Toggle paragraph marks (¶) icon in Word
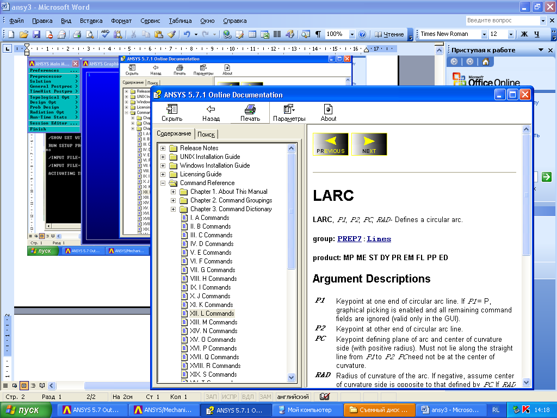Image resolution: width=557 pixels, height=418 pixels. 318,34
